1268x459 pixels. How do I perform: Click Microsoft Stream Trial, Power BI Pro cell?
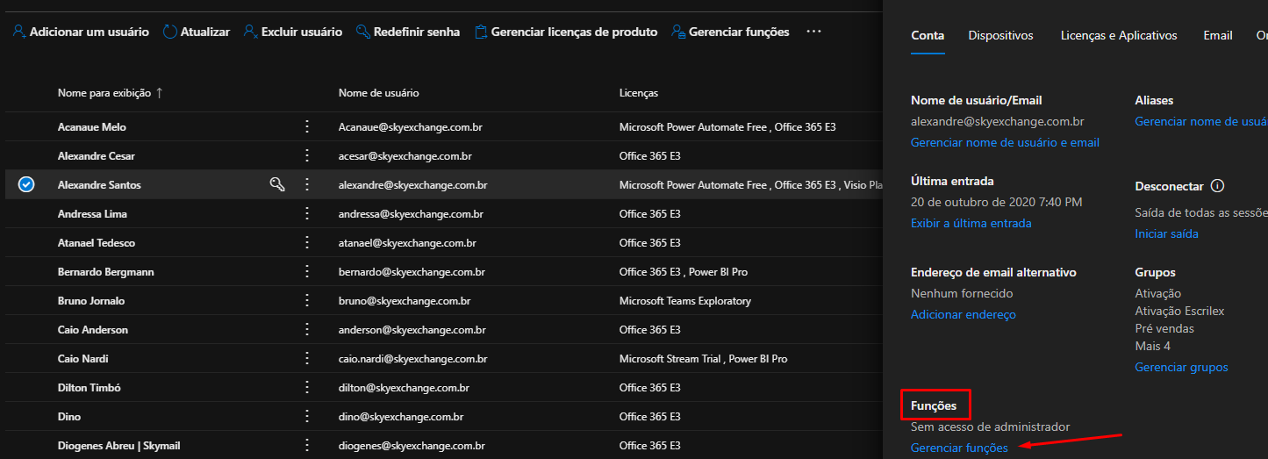[704, 359]
